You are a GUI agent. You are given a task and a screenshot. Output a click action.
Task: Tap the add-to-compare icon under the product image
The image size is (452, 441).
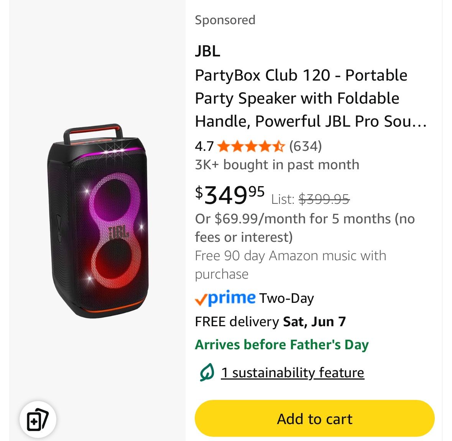click(x=38, y=420)
